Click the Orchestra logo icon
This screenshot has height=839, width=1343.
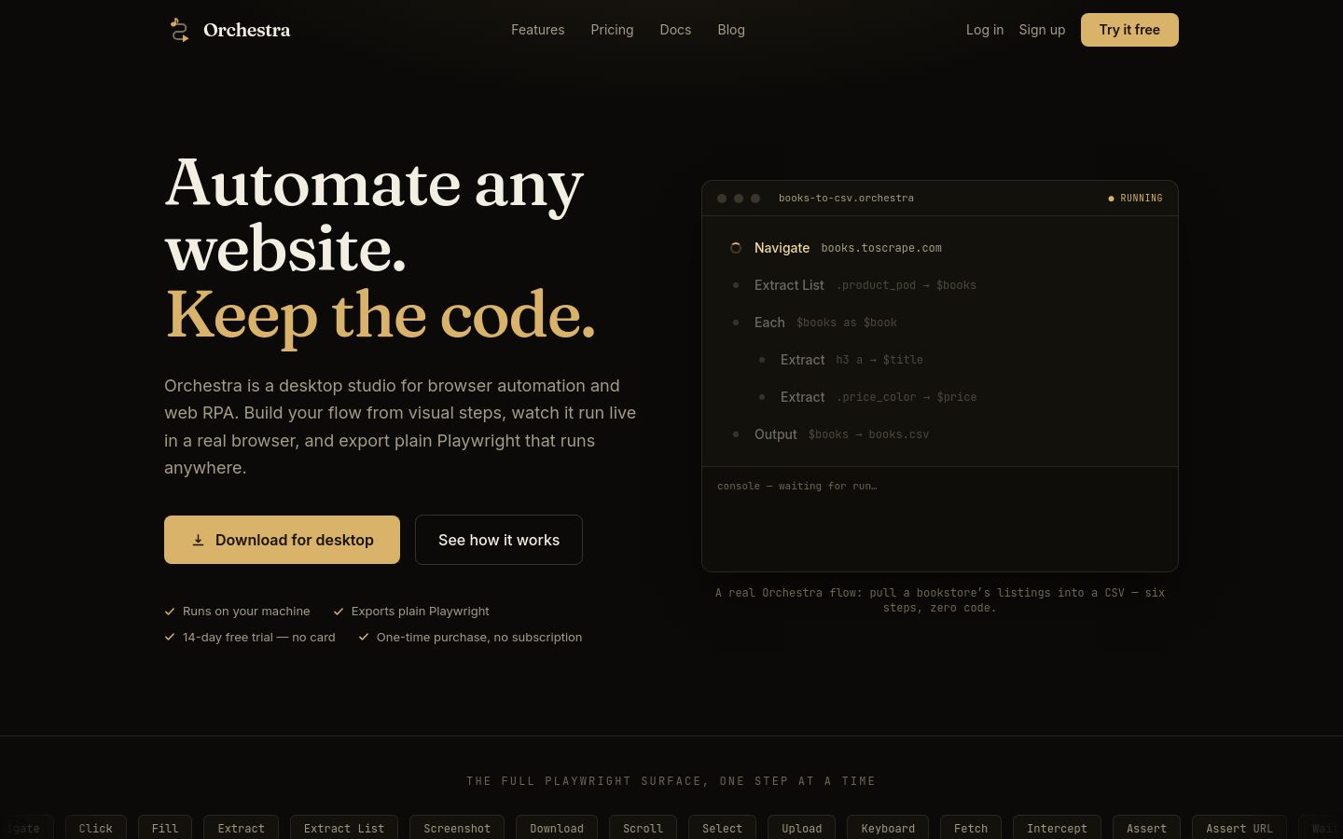[179, 30]
